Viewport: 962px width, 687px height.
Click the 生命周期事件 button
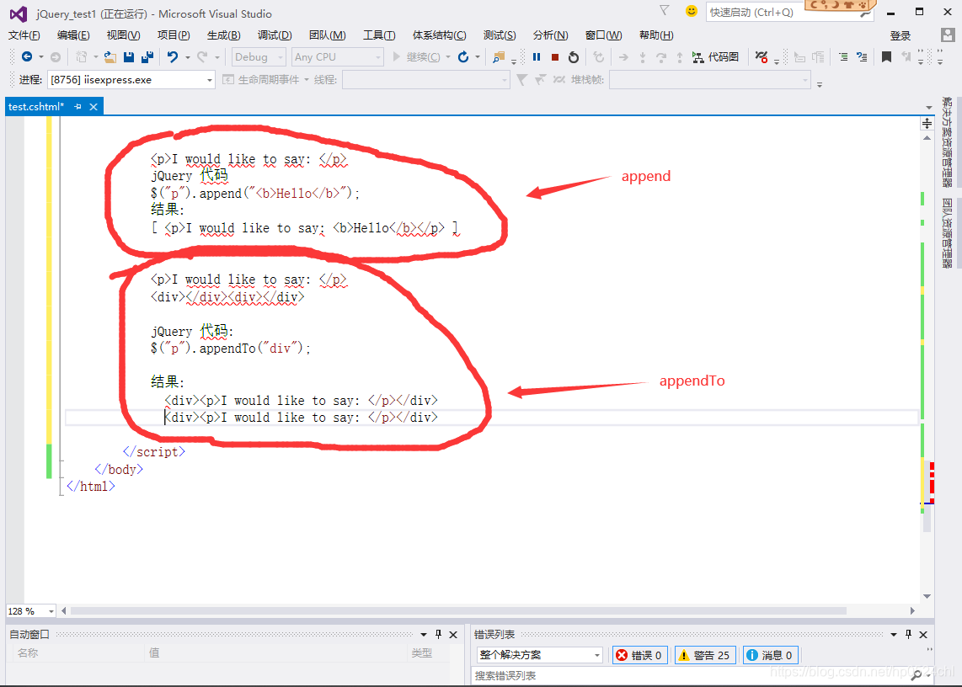[262, 80]
